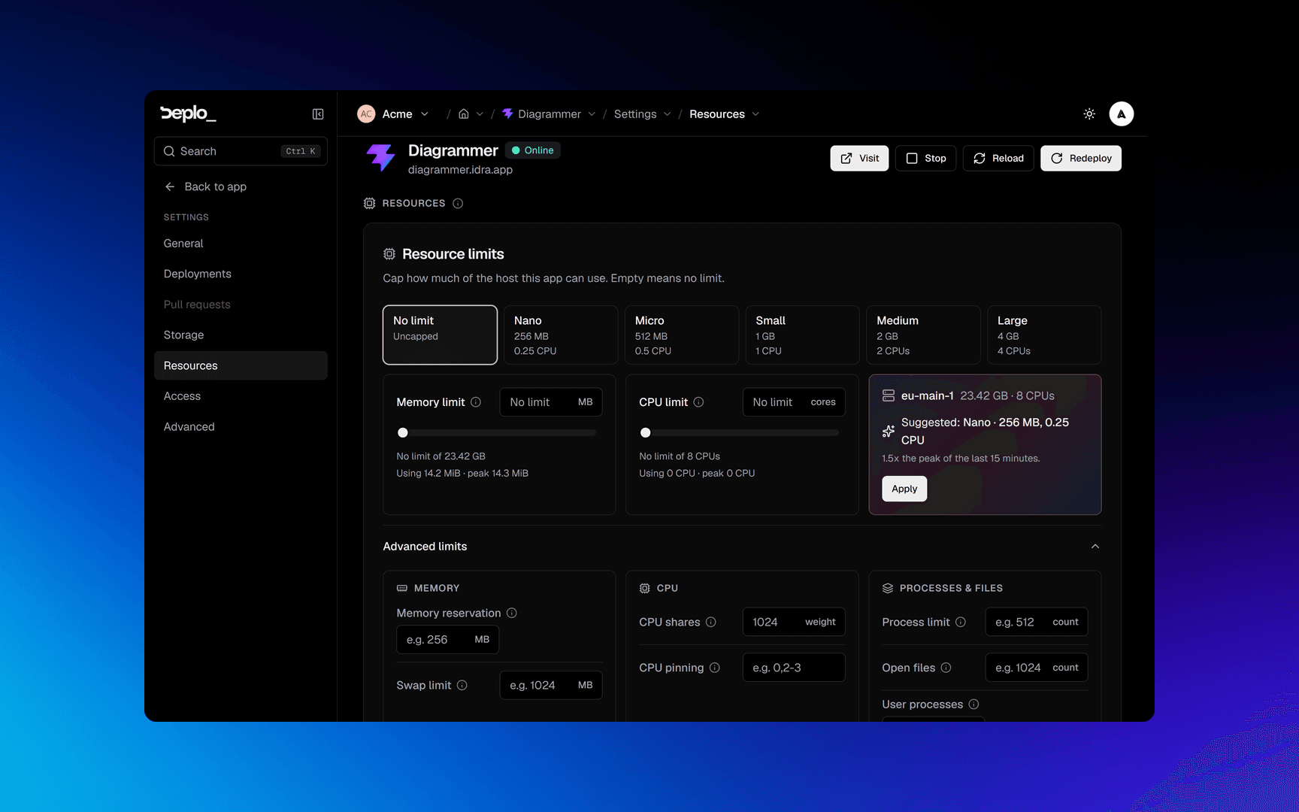Show CPU shares info icon

click(x=711, y=622)
